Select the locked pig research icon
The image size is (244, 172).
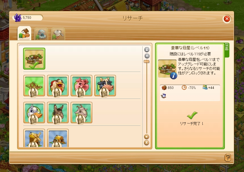tap(82, 86)
